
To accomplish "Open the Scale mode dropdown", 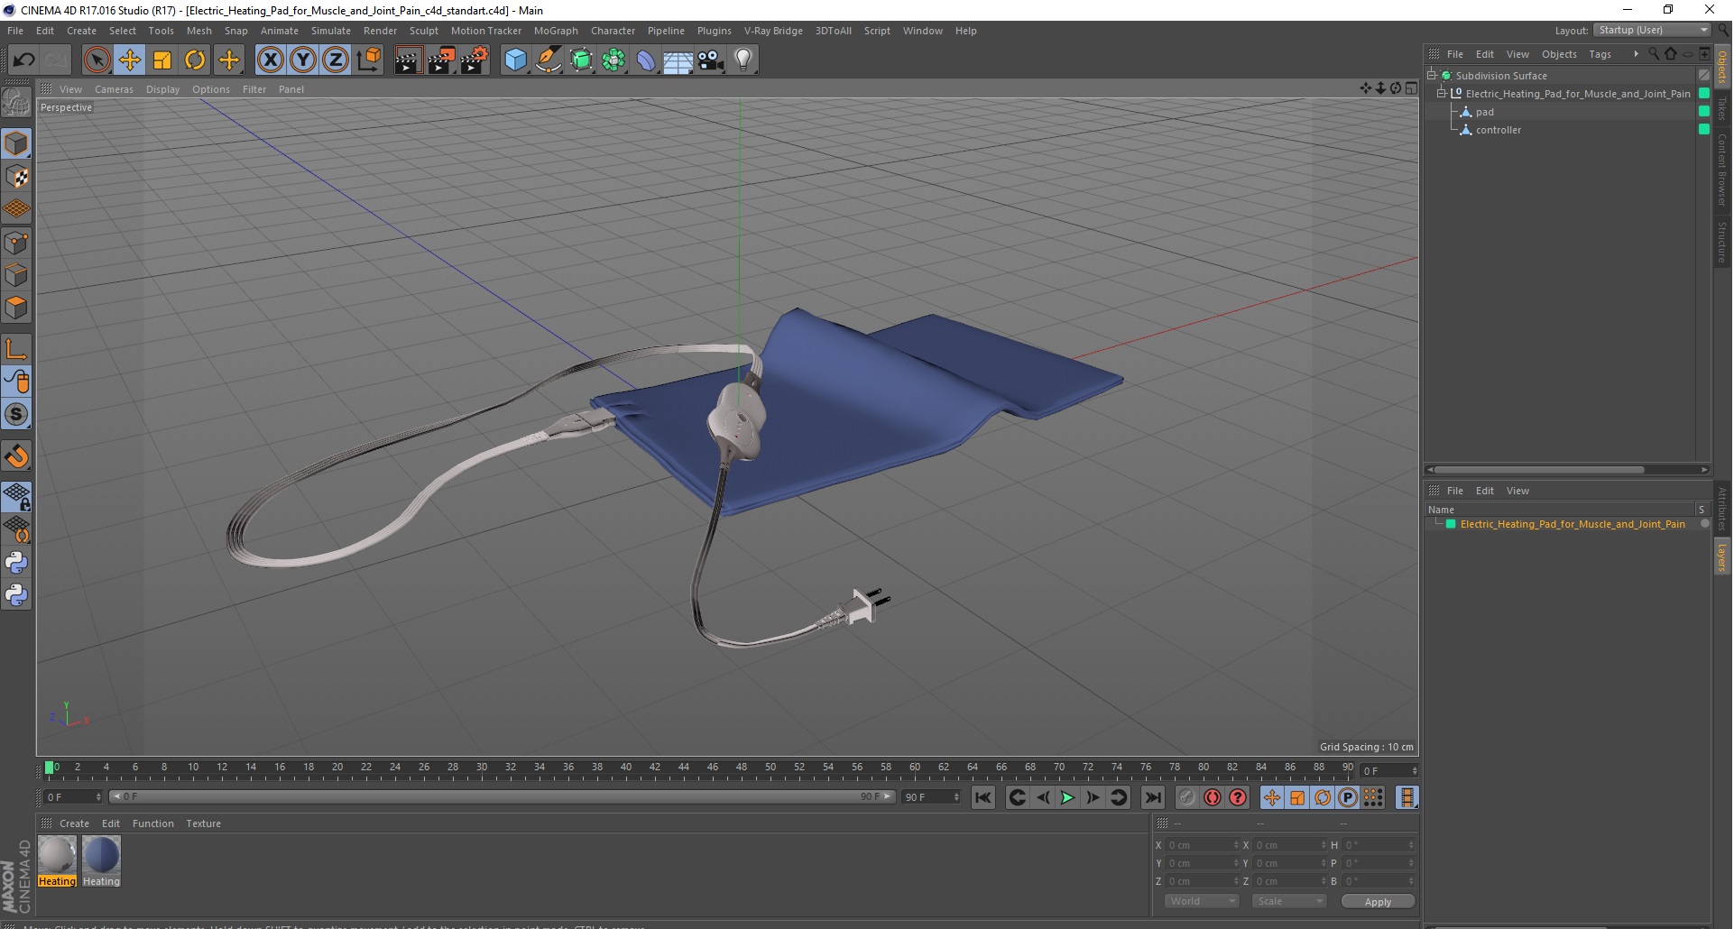I will click(x=1288, y=901).
